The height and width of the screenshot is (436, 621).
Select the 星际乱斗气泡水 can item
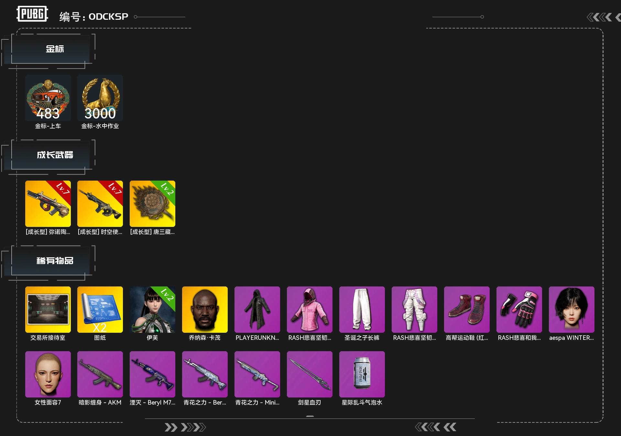point(362,374)
